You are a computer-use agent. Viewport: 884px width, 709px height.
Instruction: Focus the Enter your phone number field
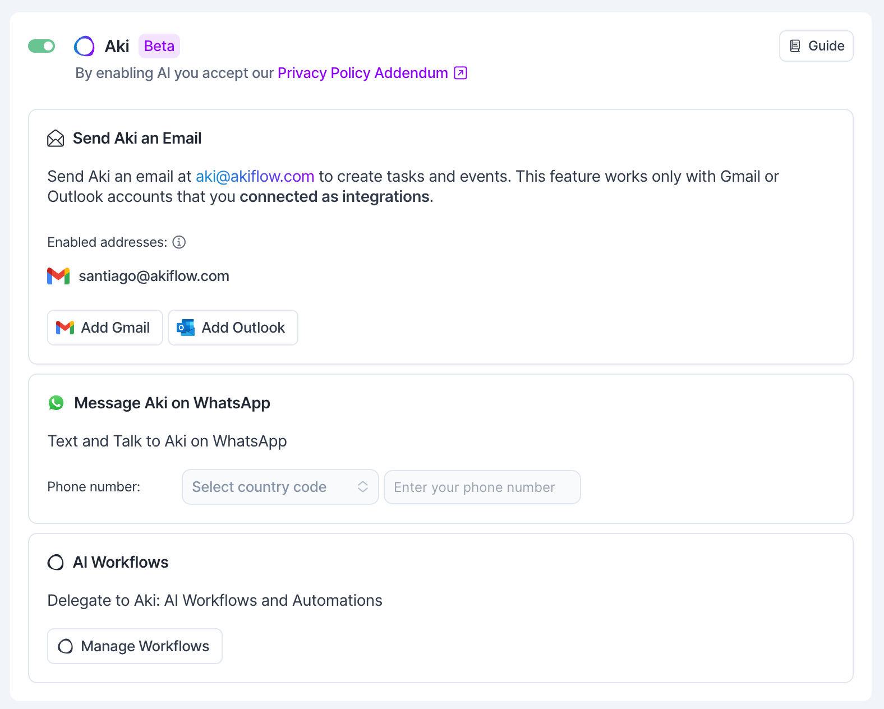482,487
